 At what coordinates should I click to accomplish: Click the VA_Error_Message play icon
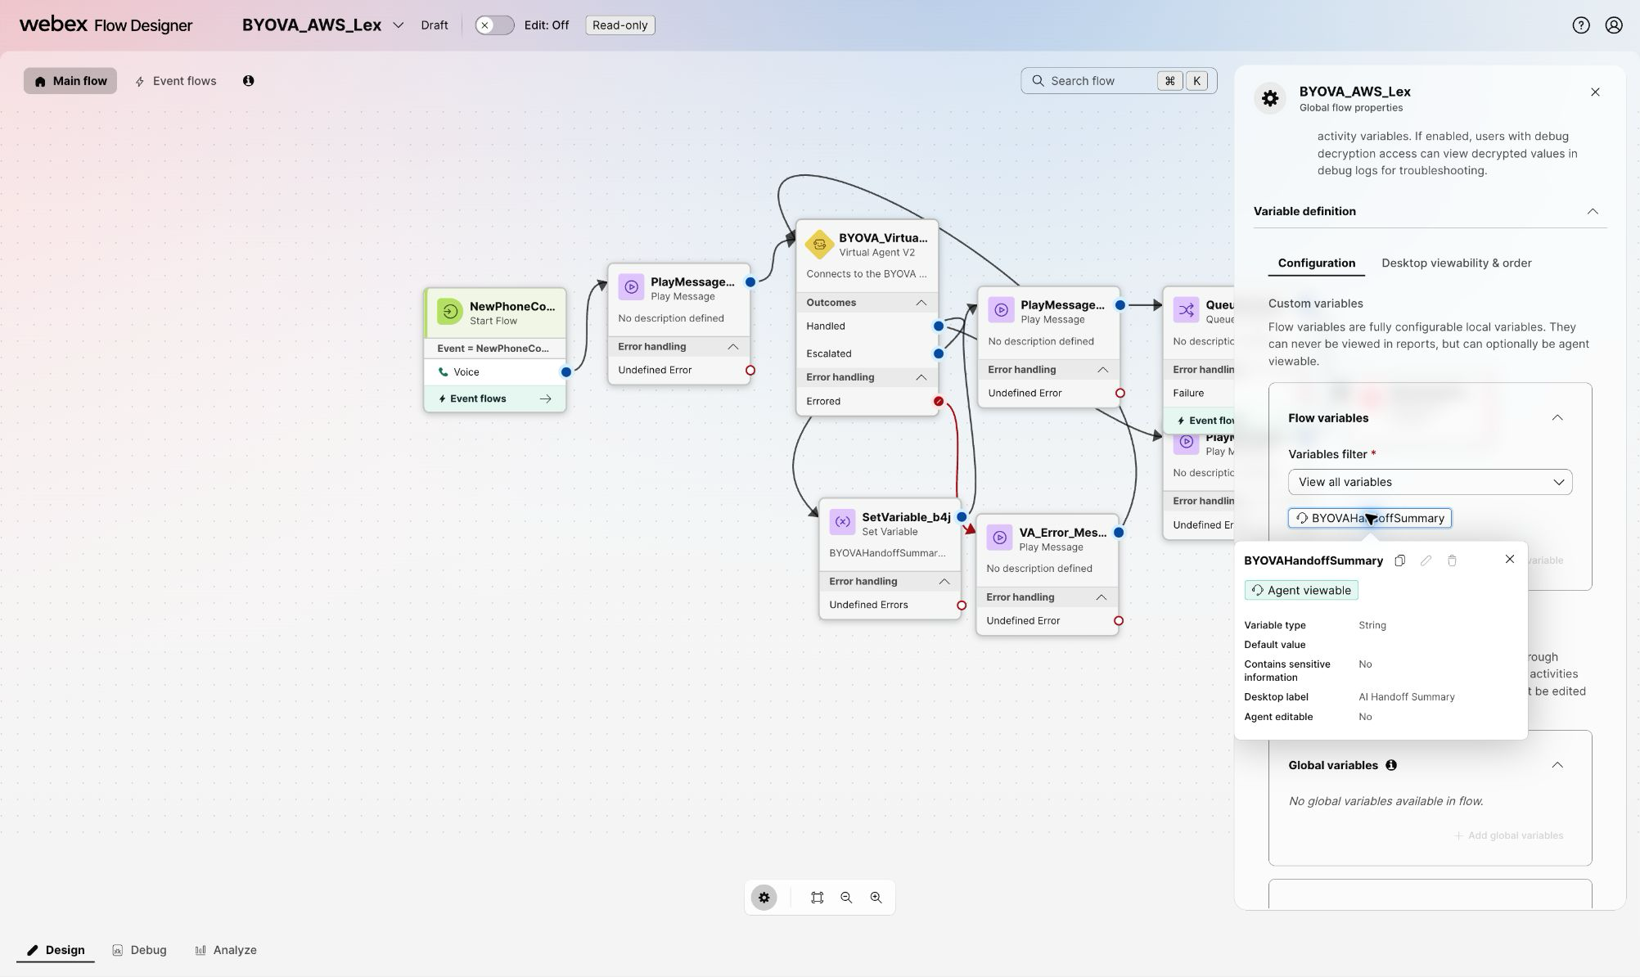999,538
